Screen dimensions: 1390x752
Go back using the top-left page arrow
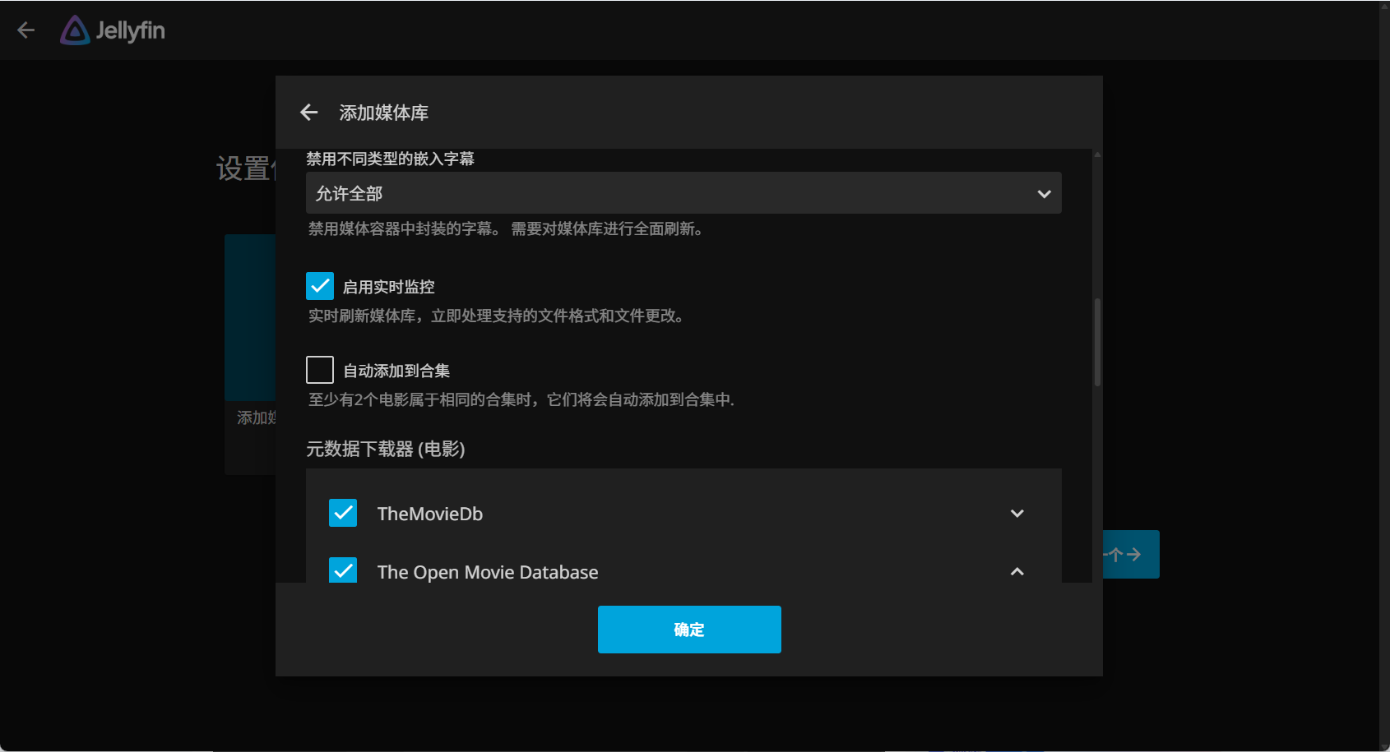click(26, 30)
